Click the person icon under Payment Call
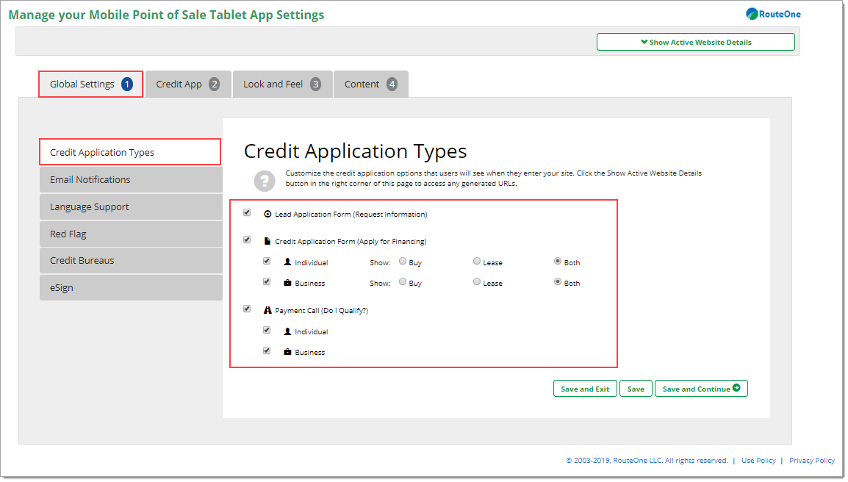Image resolution: width=848 pixels, height=482 pixels. coord(288,331)
